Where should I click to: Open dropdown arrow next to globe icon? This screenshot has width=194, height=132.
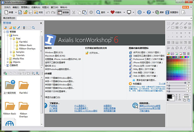point(144,12)
